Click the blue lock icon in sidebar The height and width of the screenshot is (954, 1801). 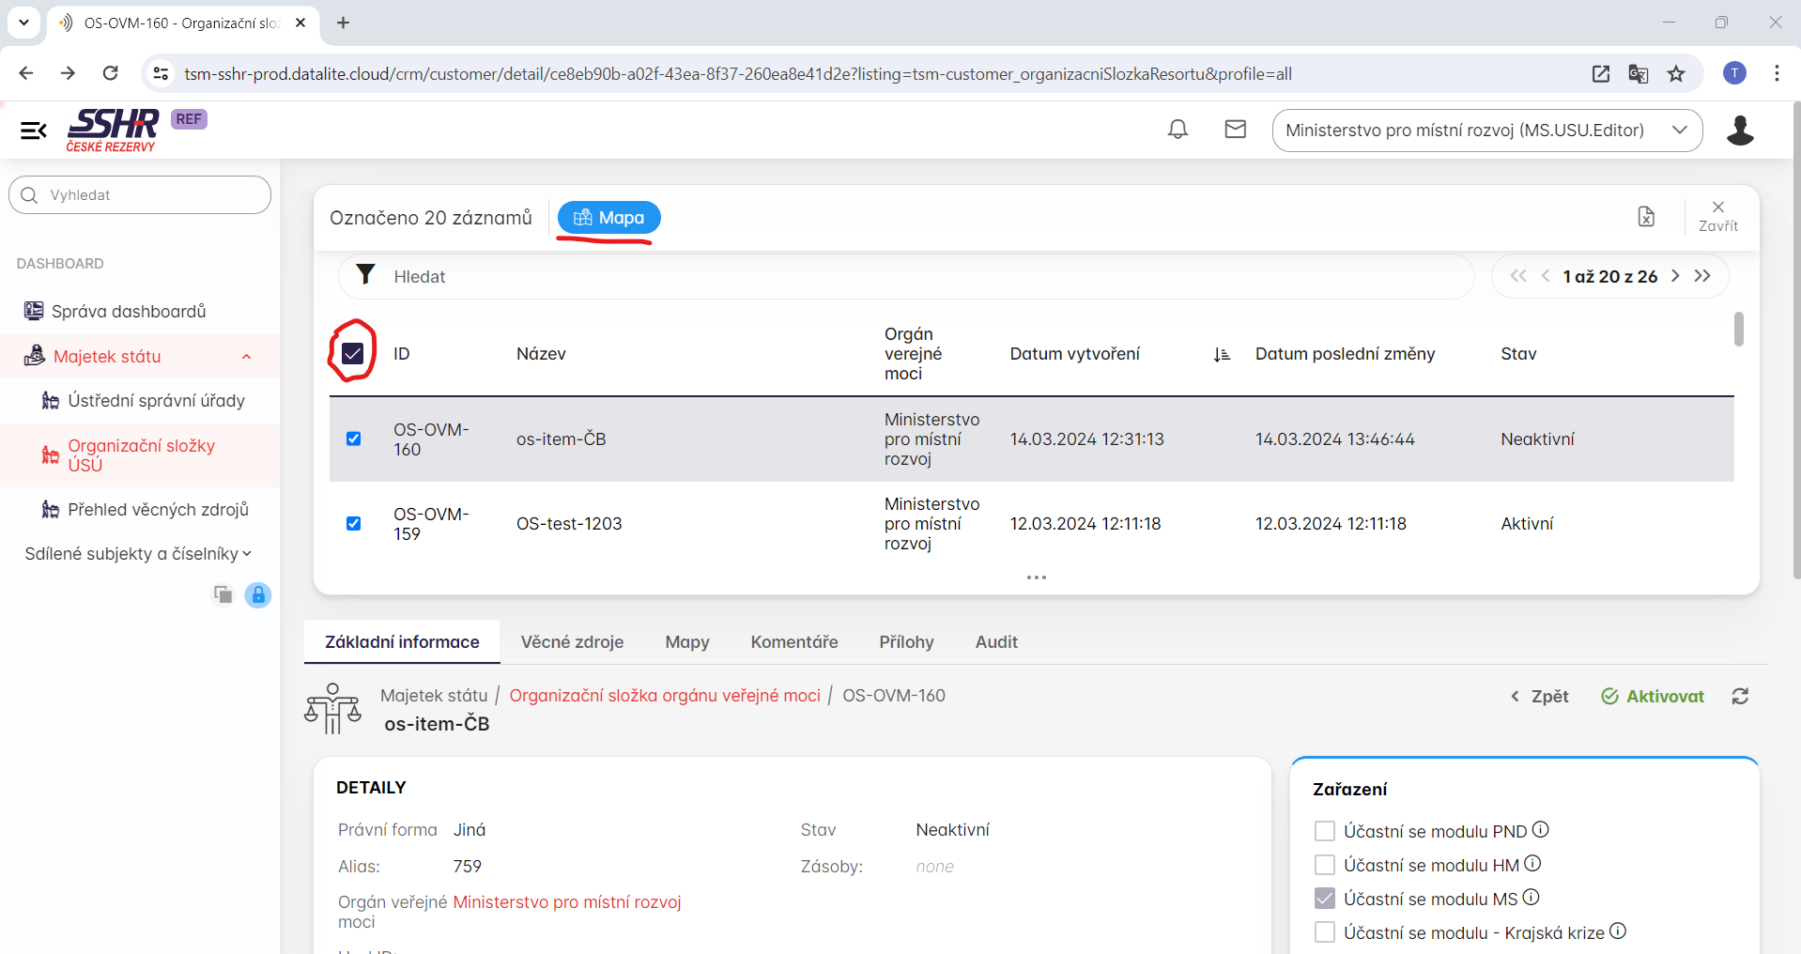[x=258, y=595]
